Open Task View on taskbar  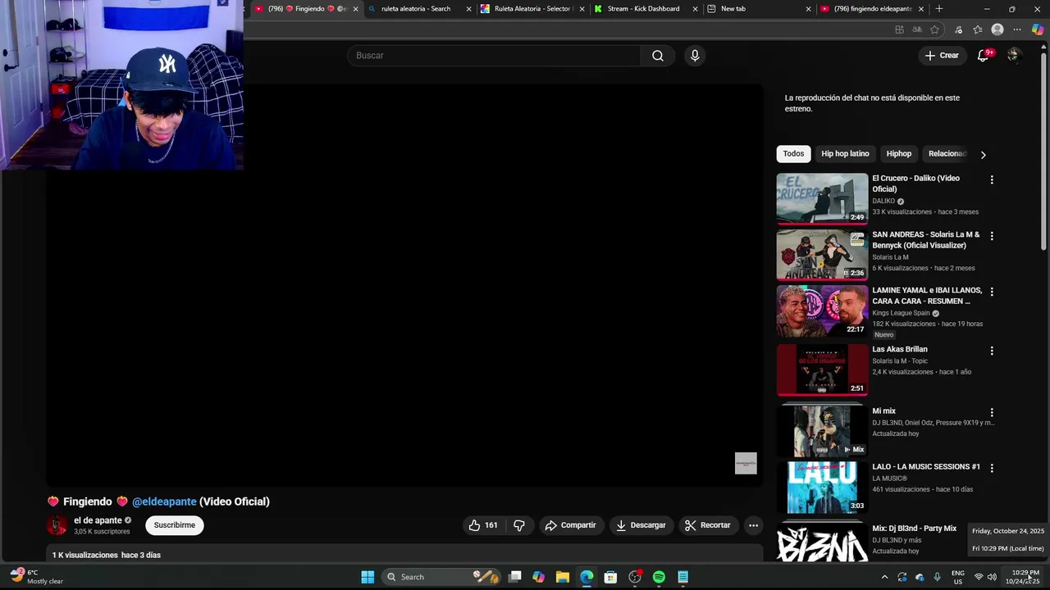tap(514, 577)
